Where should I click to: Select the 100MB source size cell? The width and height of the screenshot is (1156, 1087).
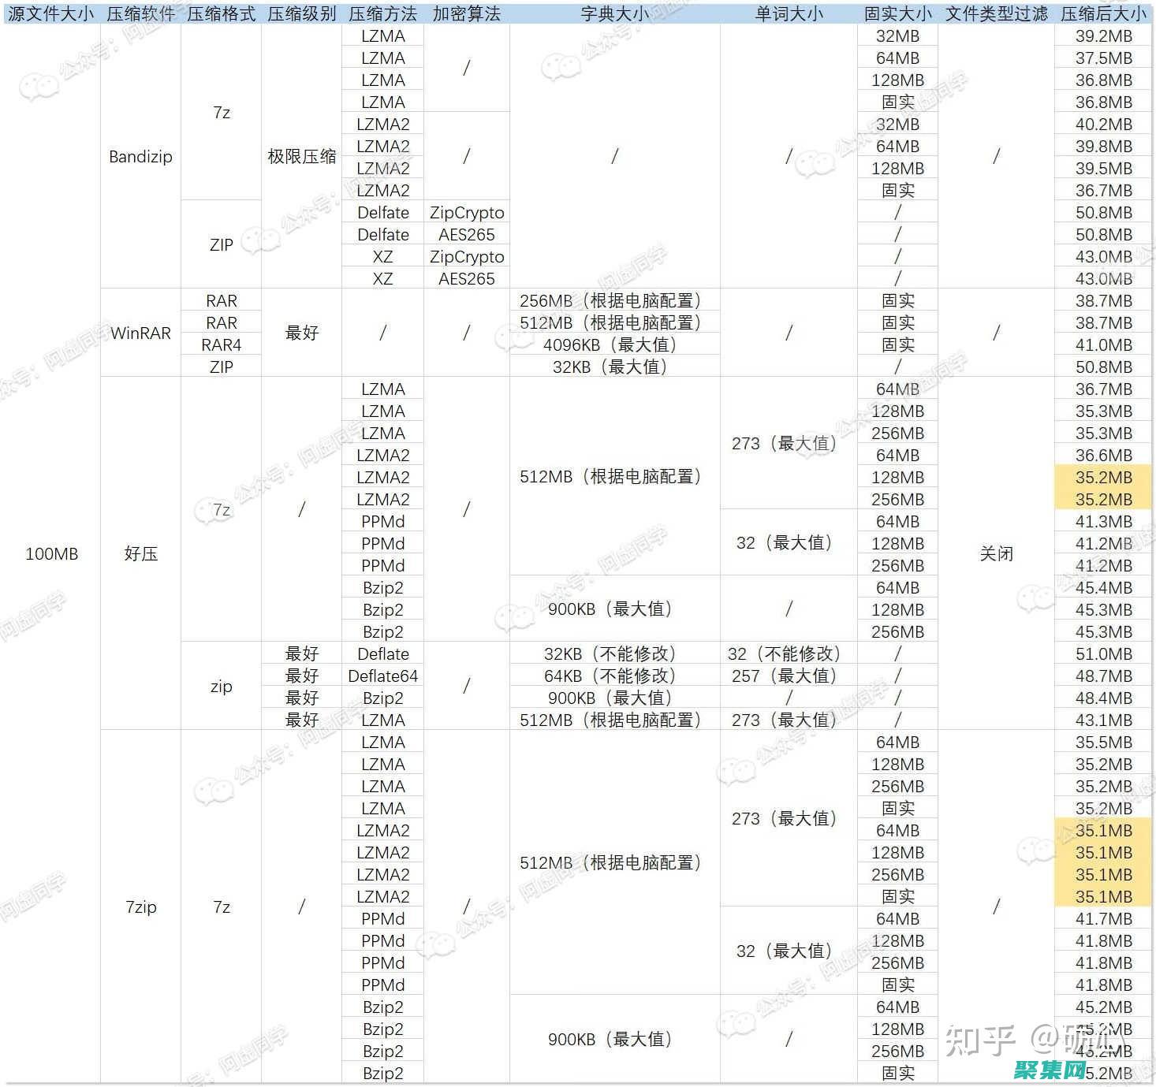tap(51, 553)
